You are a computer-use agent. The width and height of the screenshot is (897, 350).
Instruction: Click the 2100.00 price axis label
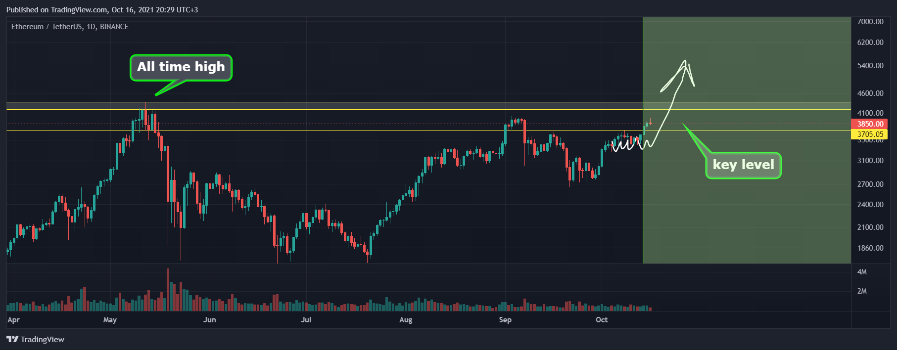[870, 227]
